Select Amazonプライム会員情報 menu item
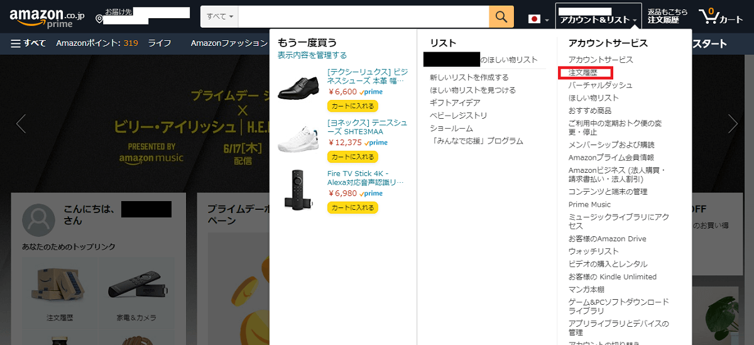The height and width of the screenshot is (345, 754). click(x=611, y=157)
